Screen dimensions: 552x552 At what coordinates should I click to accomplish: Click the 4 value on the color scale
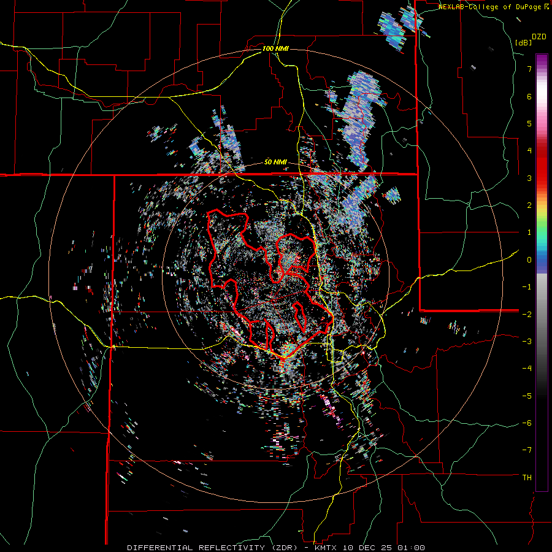529,151
